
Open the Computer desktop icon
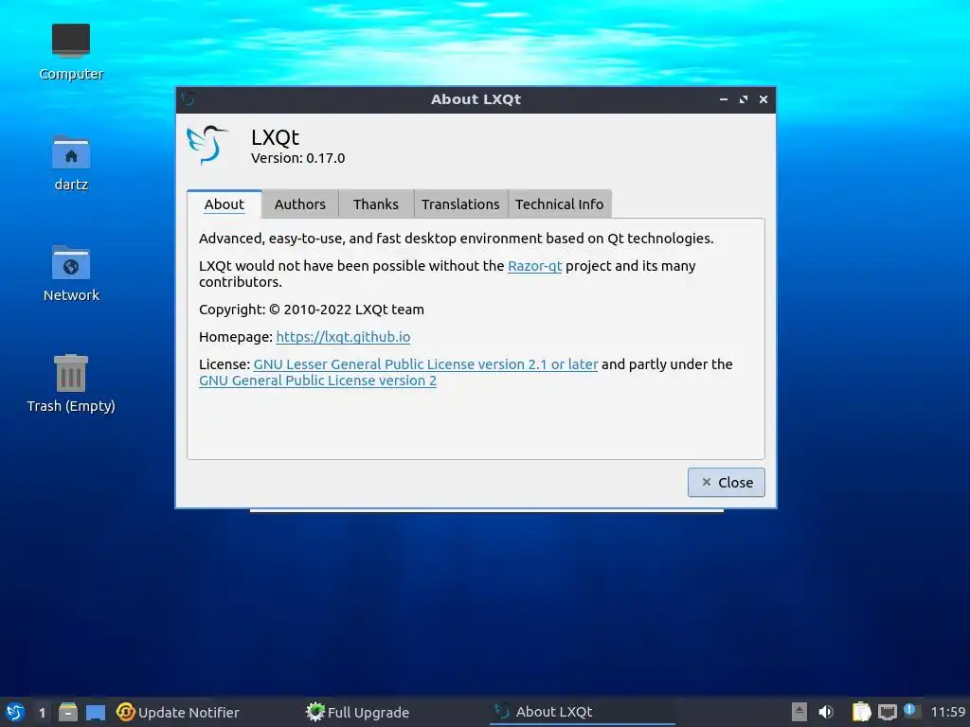point(70,52)
